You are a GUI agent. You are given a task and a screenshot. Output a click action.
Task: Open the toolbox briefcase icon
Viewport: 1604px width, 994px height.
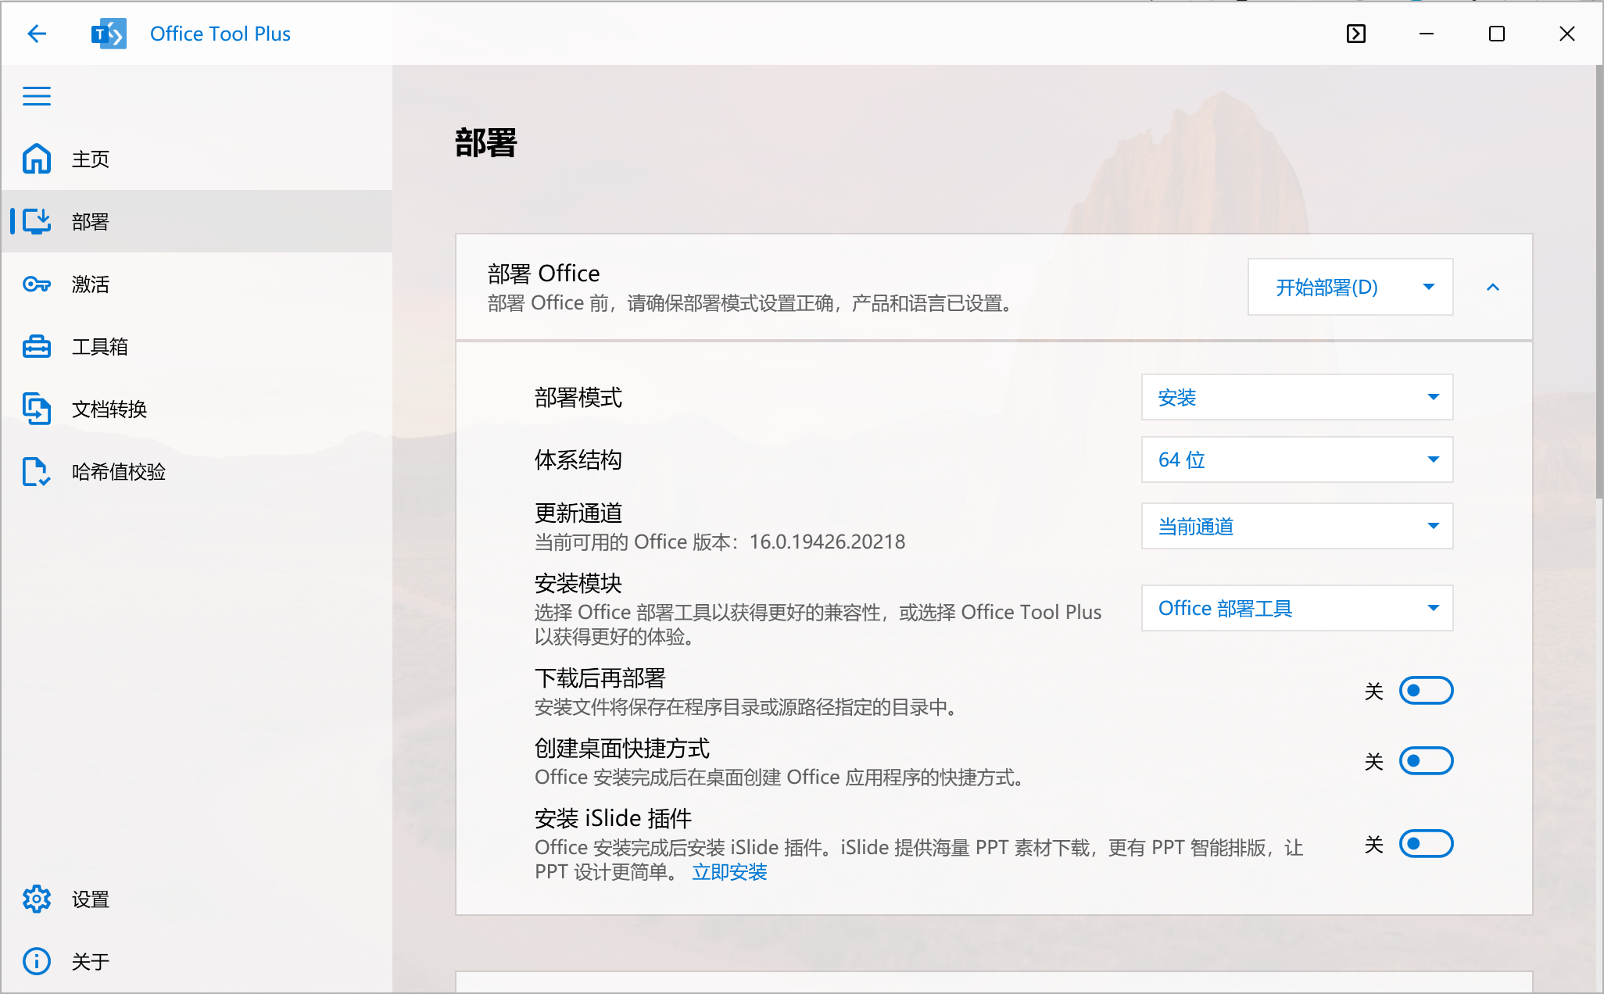[37, 346]
